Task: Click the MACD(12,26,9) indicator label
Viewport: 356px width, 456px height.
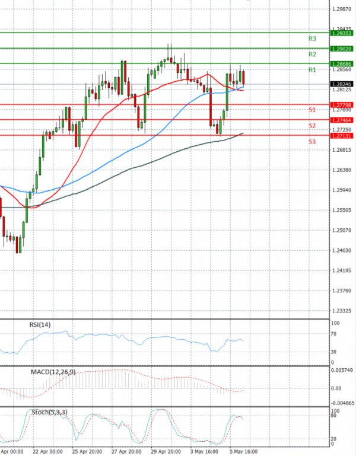Action: click(53, 372)
